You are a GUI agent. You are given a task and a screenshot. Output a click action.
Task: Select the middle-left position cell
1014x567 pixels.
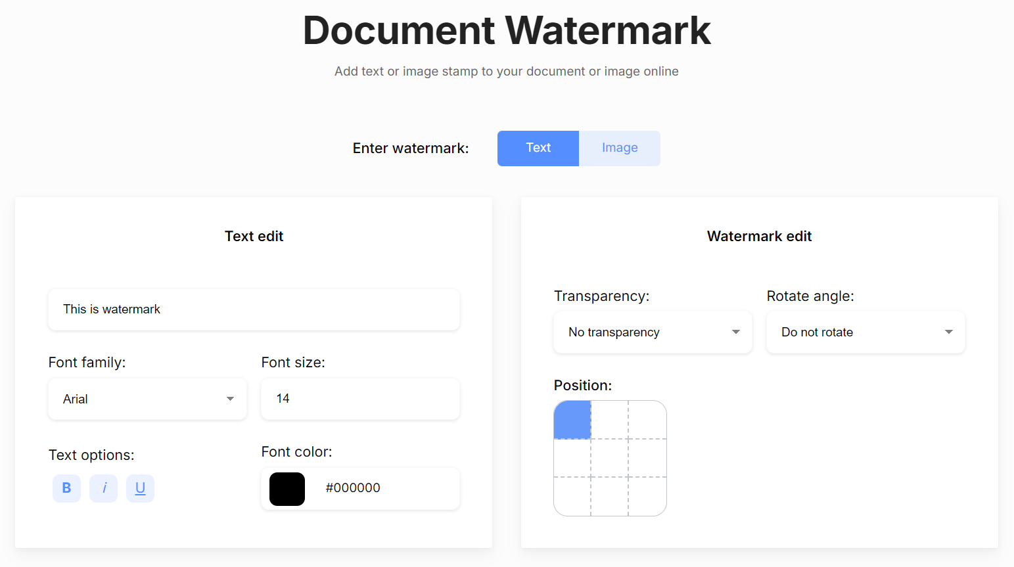pos(572,458)
